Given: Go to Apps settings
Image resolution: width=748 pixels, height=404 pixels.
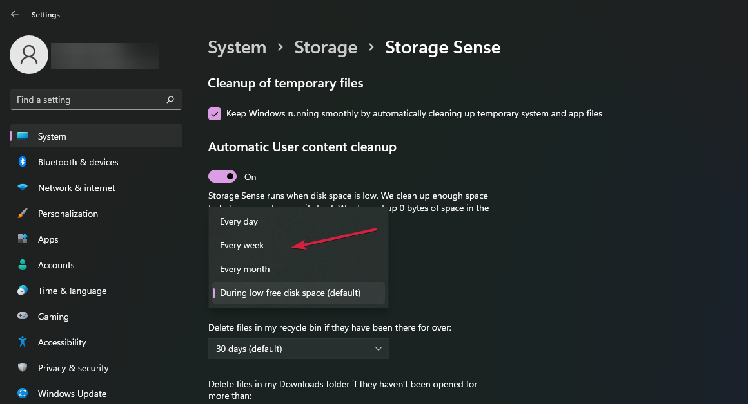Looking at the screenshot, I should [x=48, y=239].
